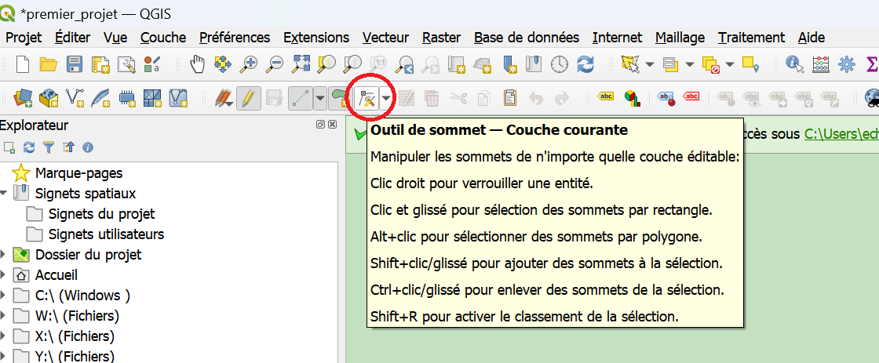Open the layout manager icon
This screenshot has width=879, height=363.
tap(126, 64)
